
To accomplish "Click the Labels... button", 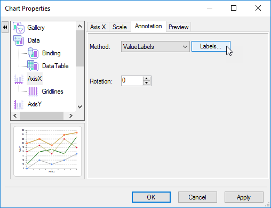I will click(x=211, y=46).
